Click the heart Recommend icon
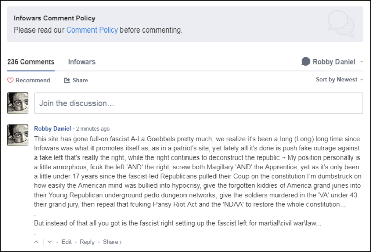The image size is (371, 252). pyautogui.click(x=10, y=80)
